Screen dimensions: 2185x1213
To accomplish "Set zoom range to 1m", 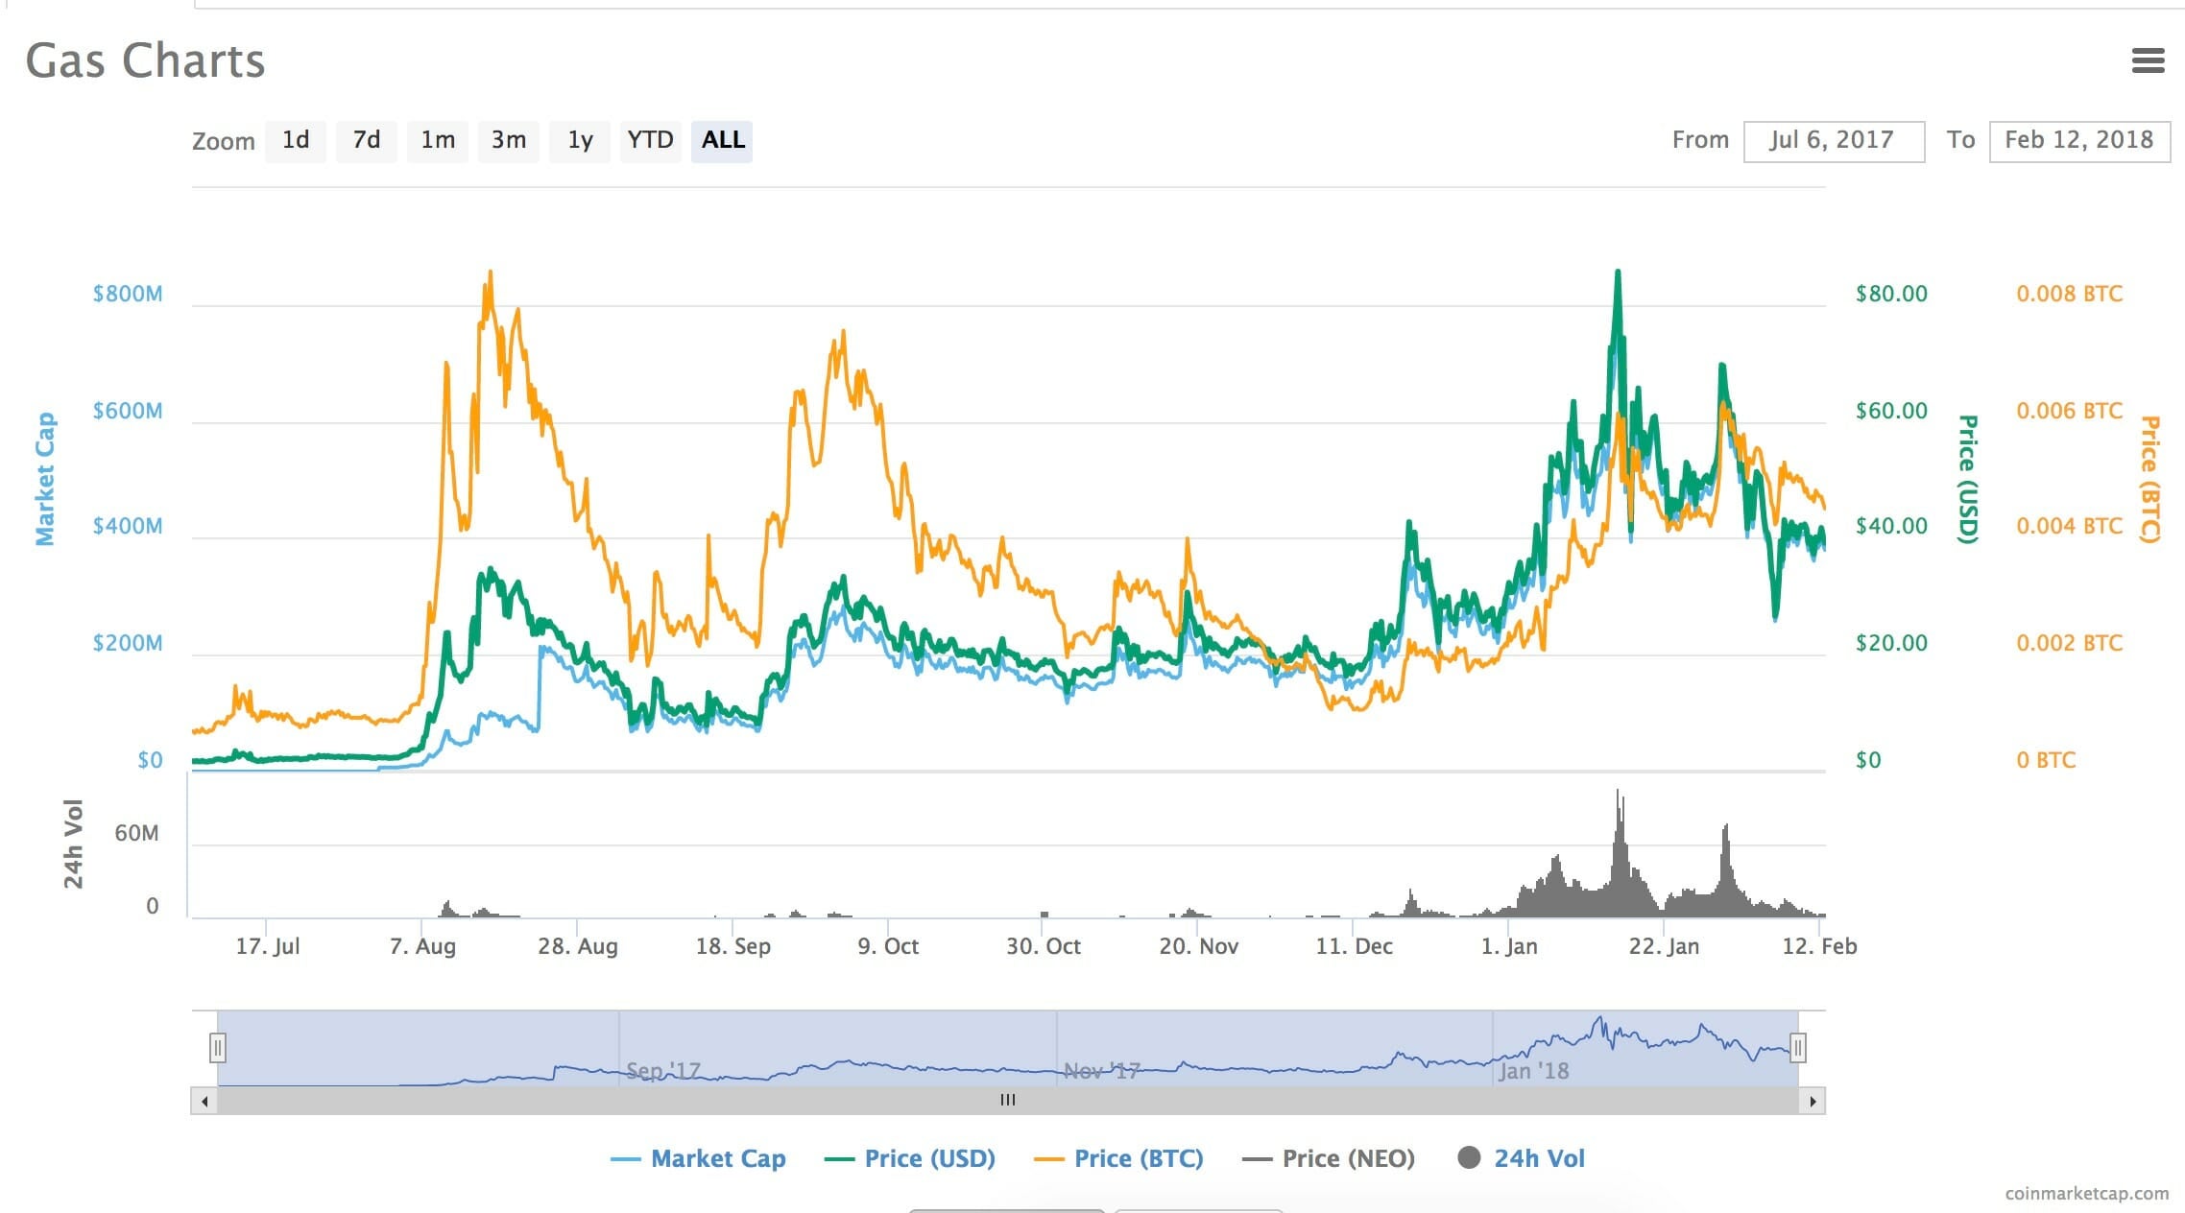I will 438,140.
